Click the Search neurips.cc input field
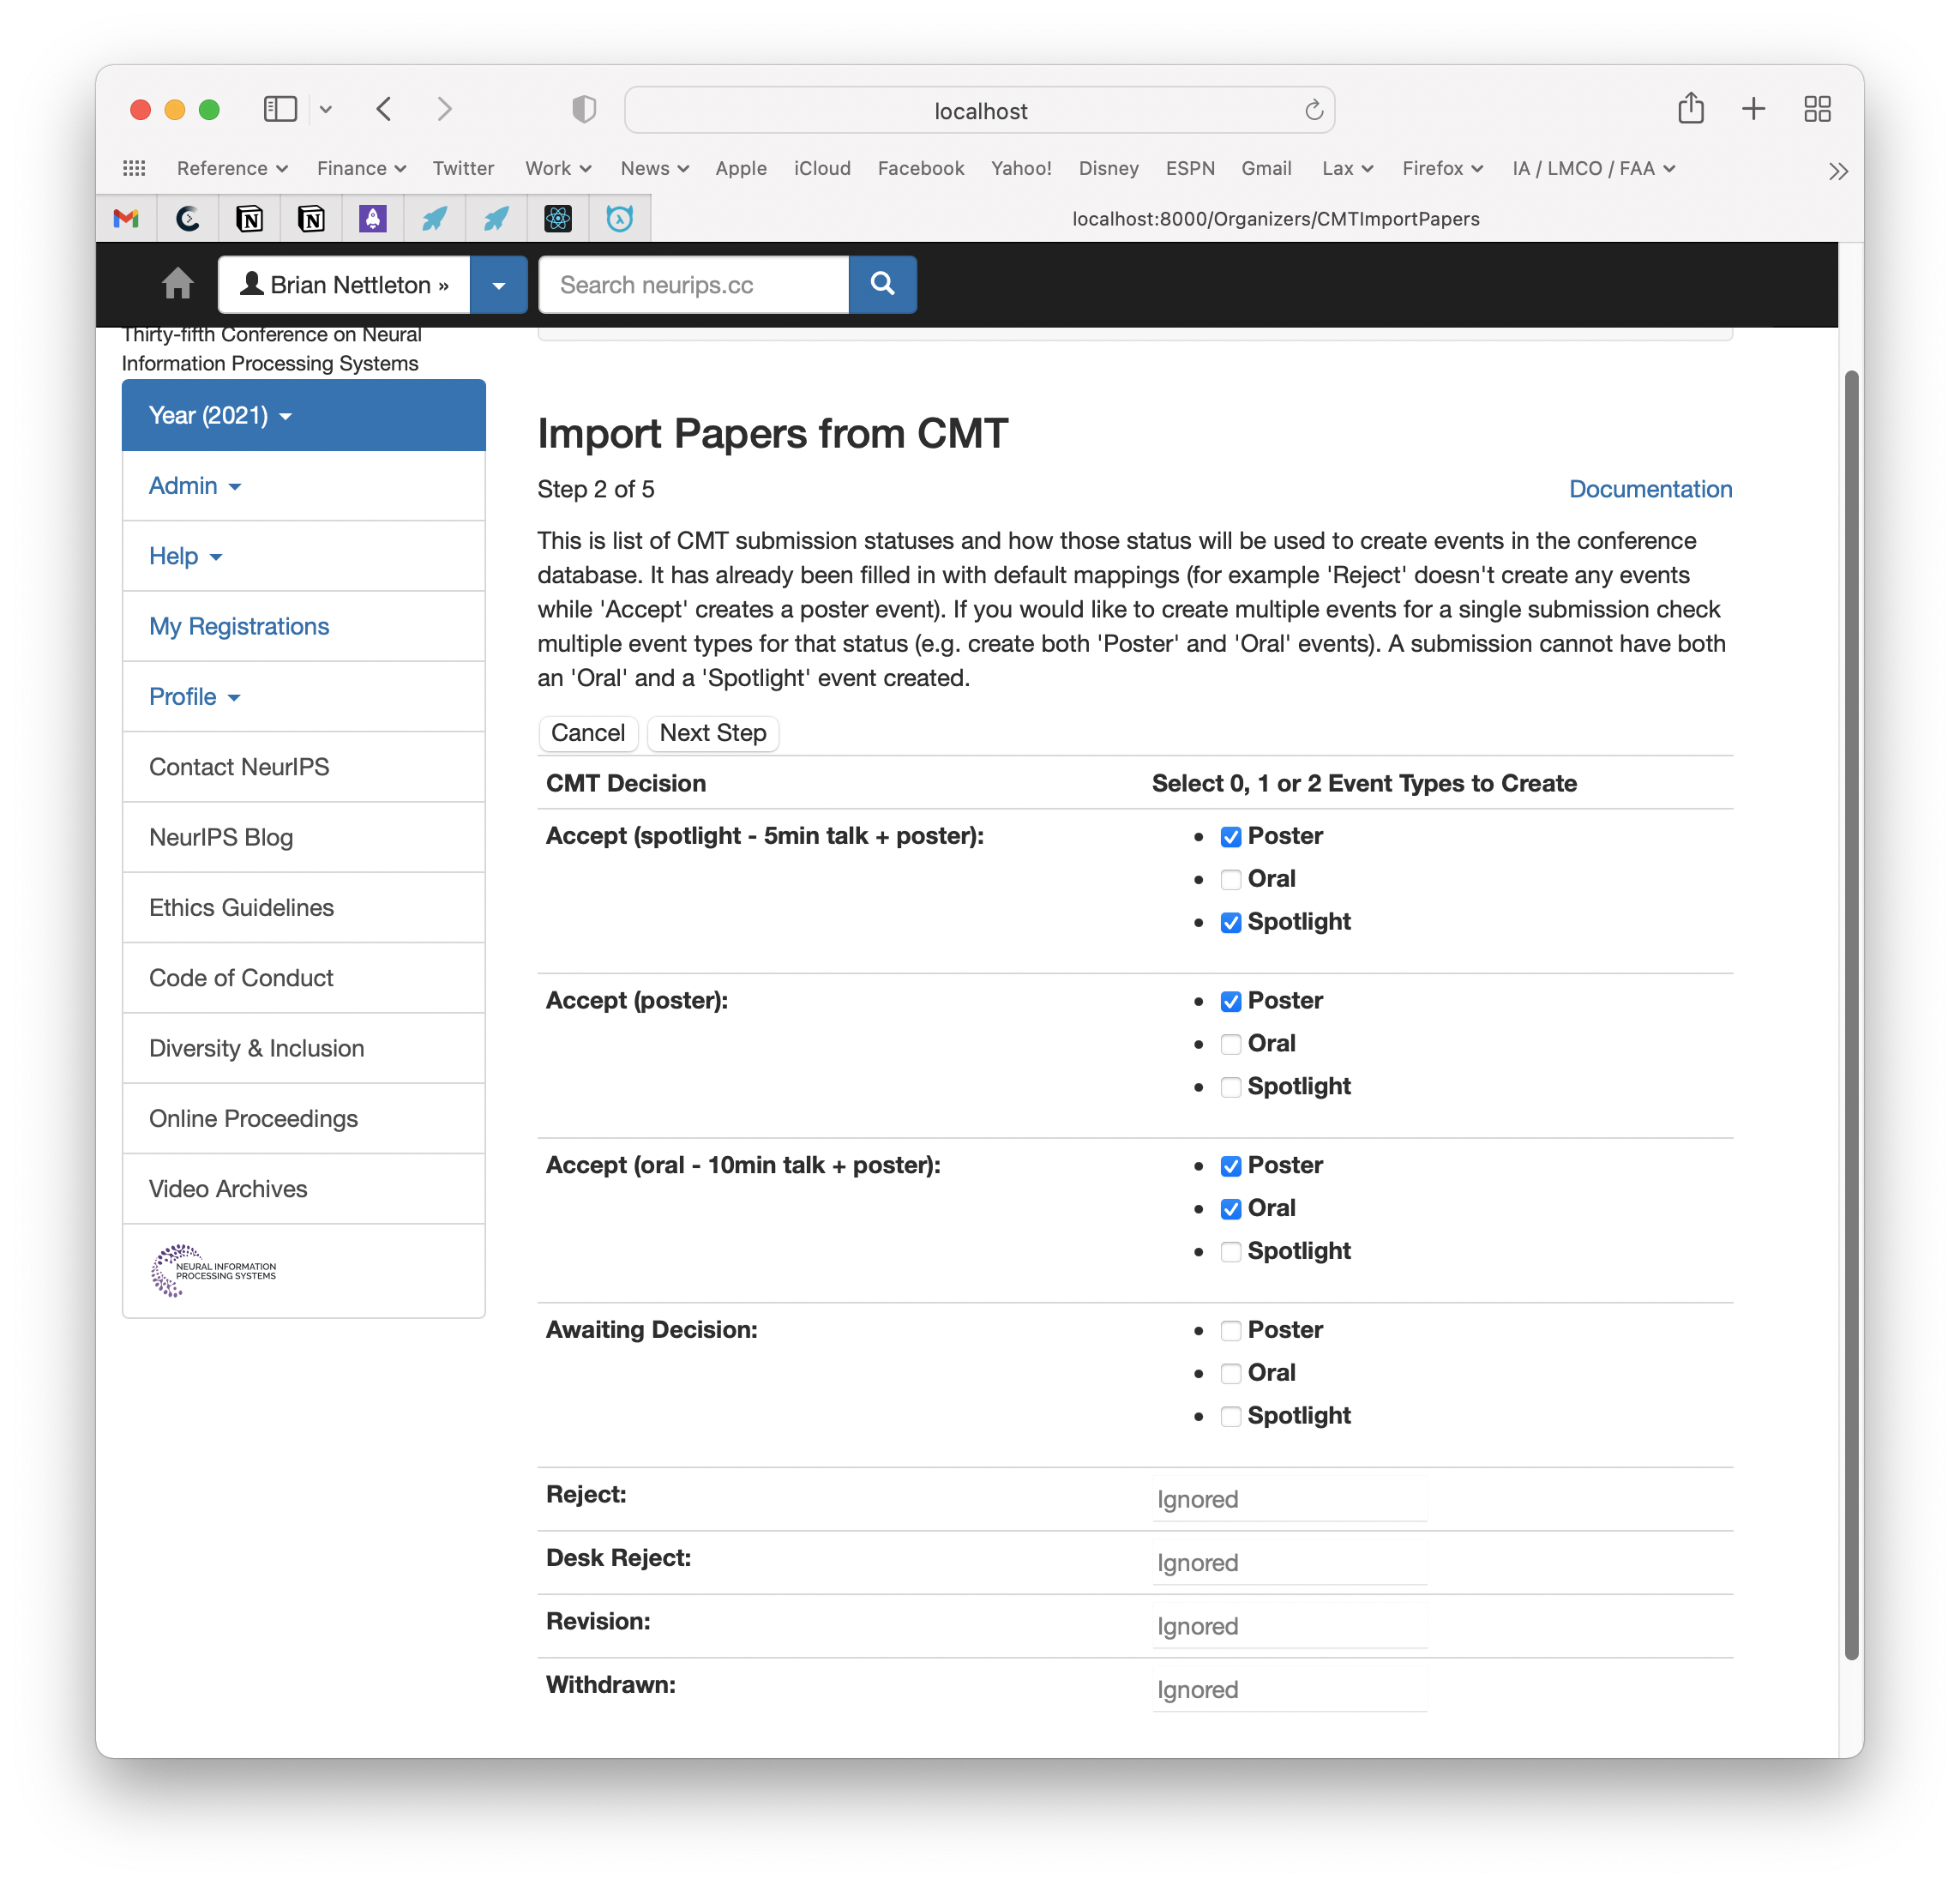Screen dimensions: 1960x1885 tap(694, 284)
